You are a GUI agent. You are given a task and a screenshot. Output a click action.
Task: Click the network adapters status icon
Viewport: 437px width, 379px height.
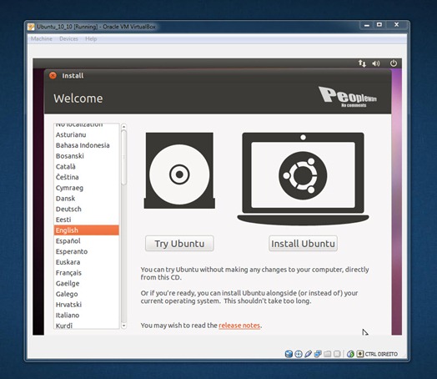(318, 354)
